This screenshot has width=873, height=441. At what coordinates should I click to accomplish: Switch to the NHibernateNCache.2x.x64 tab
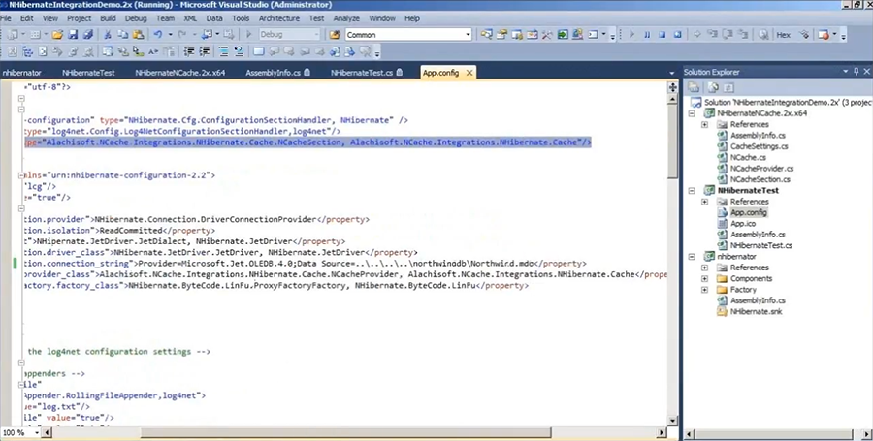(180, 73)
